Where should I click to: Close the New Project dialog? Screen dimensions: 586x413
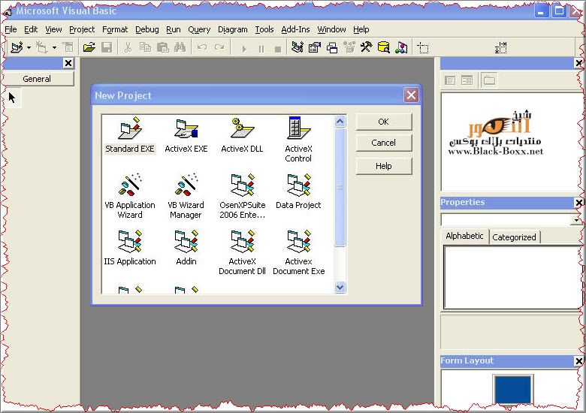click(x=411, y=95)
